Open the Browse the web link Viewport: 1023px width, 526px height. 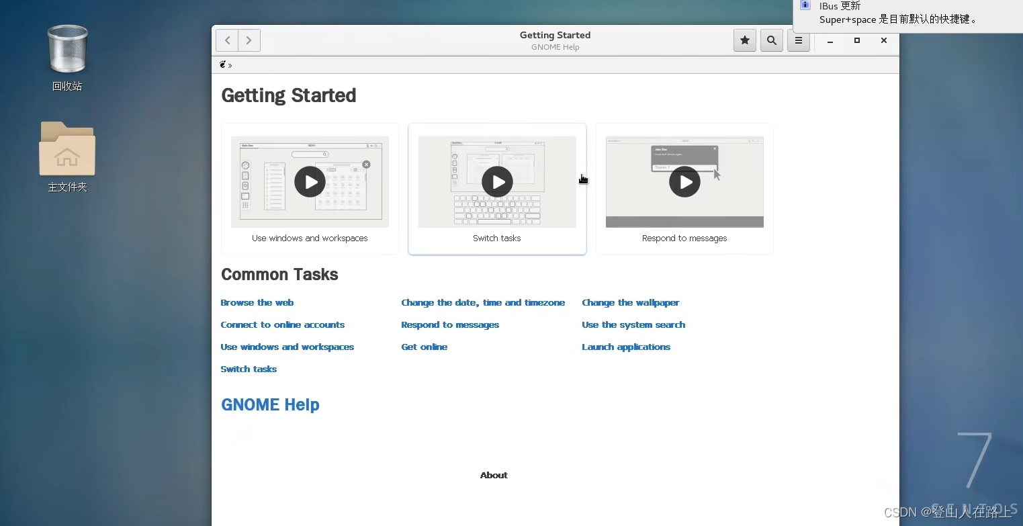click(257, 302)
